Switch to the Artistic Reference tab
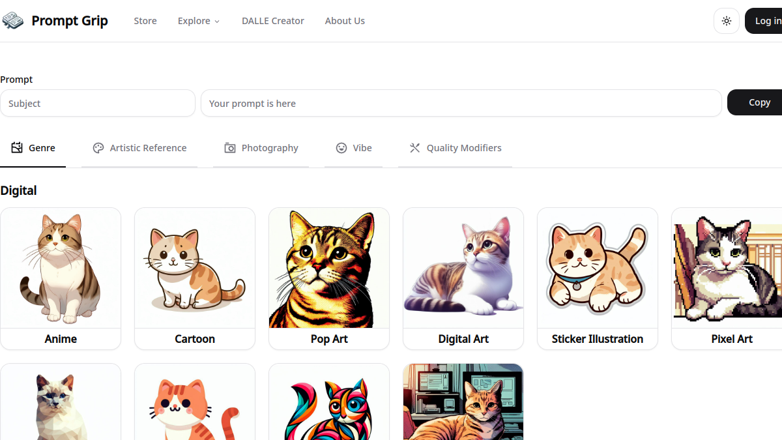Image resolution: width=782 pixels, height=440 pixels. point(139,148)
